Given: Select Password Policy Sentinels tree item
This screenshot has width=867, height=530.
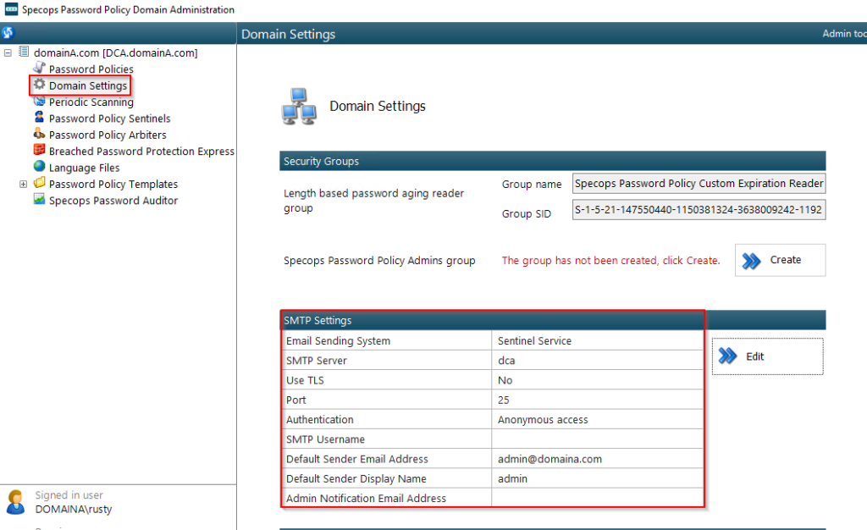Looking at the screenshot, I should (x=109, y=119).
